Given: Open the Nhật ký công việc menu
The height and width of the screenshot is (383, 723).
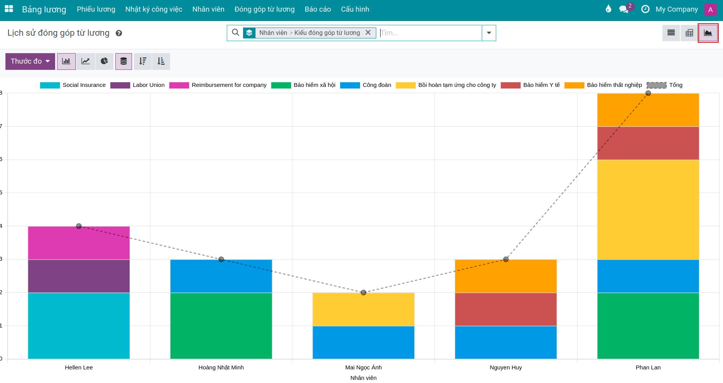Looking at the screenshot, I should (154, 9).
